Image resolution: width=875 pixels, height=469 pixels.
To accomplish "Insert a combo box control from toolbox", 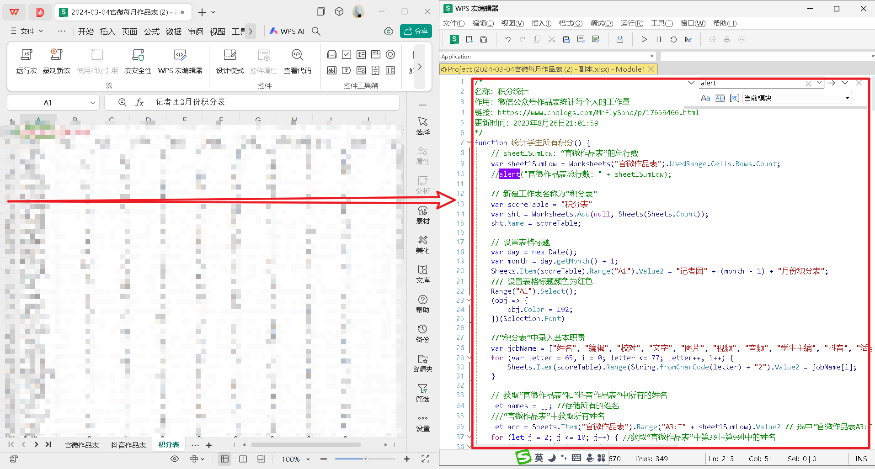I will point(376,55).
